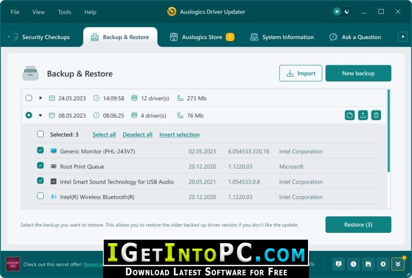Open the scheduler clock icon in bottom bar

[353, 264]
